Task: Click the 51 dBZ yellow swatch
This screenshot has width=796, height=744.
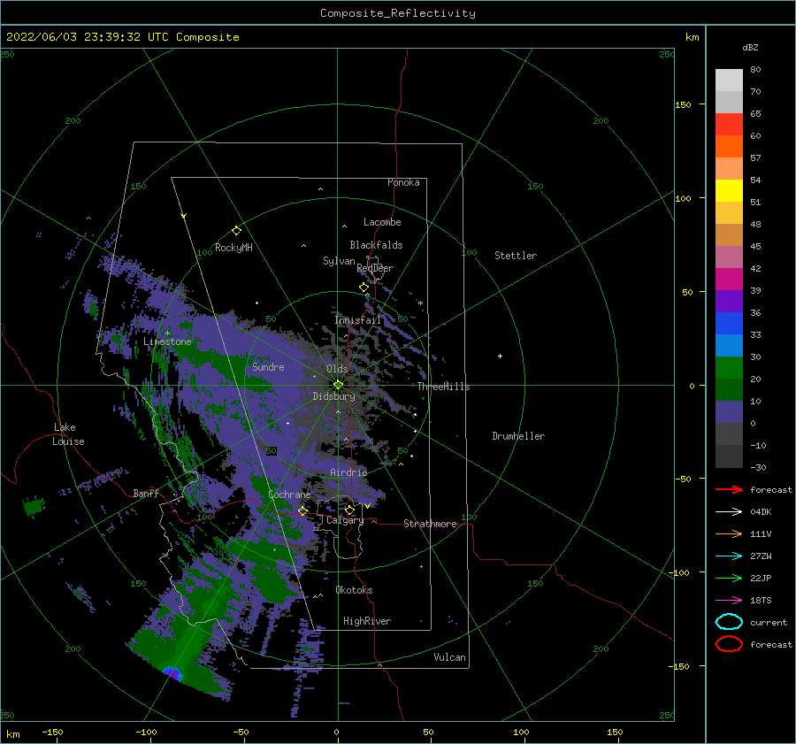Action: point(729,190)
